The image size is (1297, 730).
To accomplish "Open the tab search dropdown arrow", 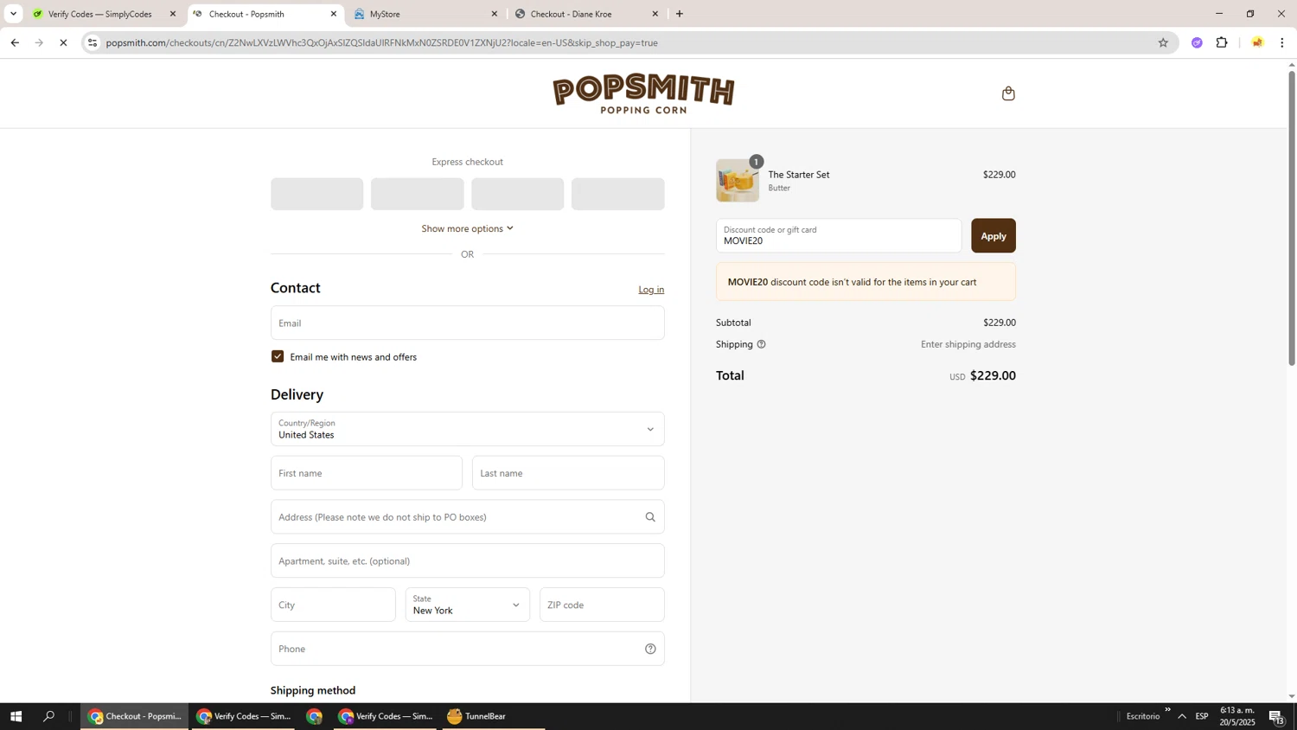I will [x=13, y=14].
